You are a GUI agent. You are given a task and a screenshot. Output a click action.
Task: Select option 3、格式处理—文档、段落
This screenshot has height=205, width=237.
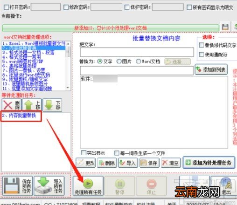[x=34, y=52]
